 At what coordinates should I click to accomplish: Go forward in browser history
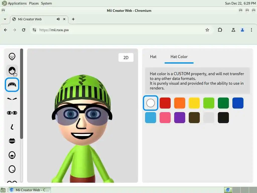(x=15, y=30)
